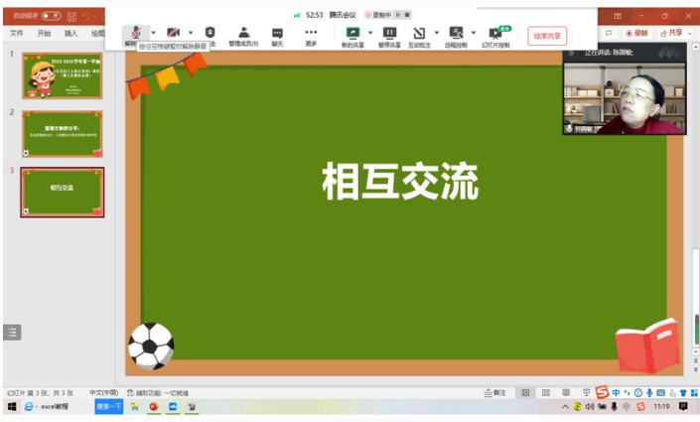
Task: Expand 远程控制 dropdown arrow
Action: pos(473,33)
